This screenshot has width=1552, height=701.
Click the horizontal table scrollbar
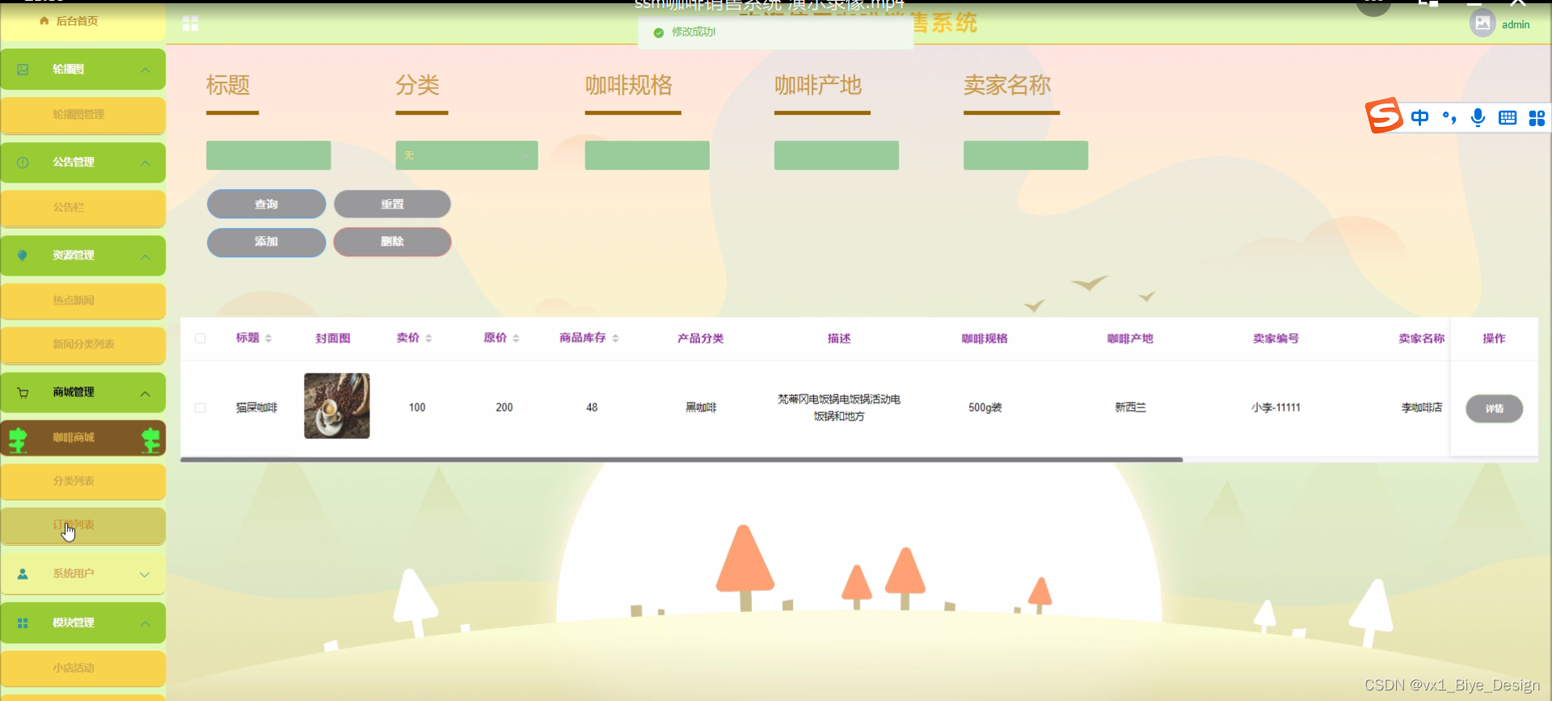[681, 459]
